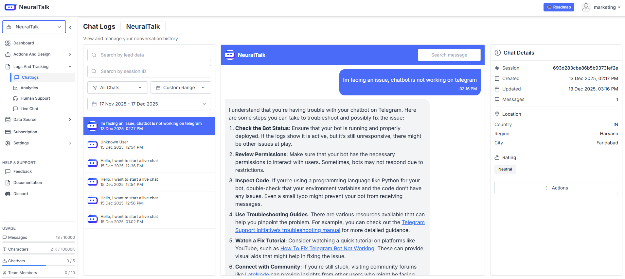The width and height of the screenshot is (625, 279).
Task: Click the bot avatar on the 01:02 PM chat
Action: [x=93, y=219]
